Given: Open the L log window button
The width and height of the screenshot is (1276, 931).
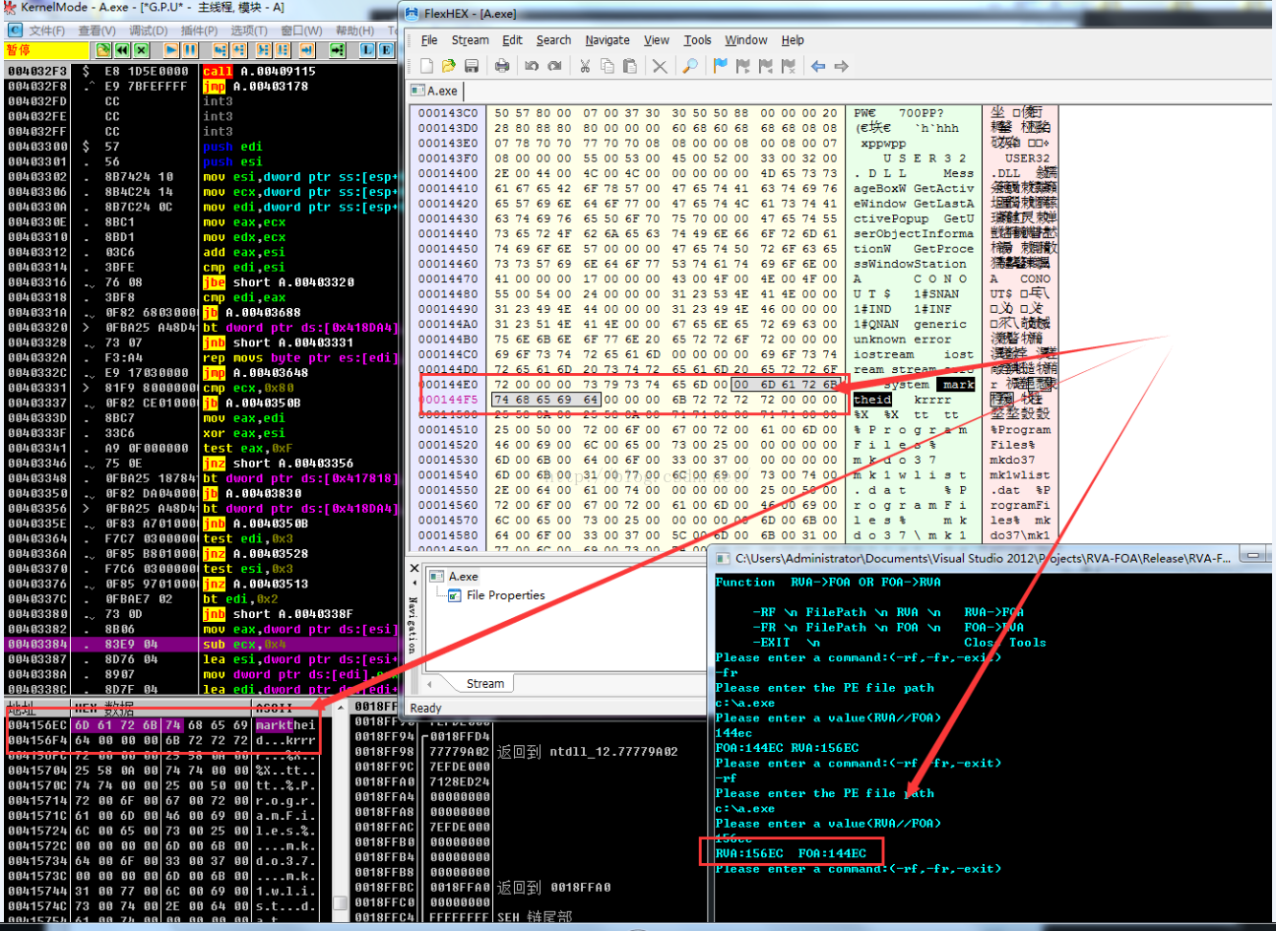Looking at the screenshot, I should [368, 50].
